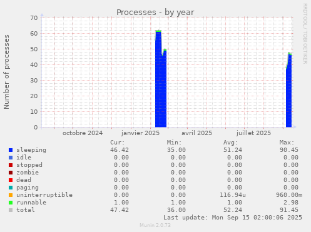Click the 'dead' legend label
The height and width of the screenshot is (232, 311).
click(24, 180)
